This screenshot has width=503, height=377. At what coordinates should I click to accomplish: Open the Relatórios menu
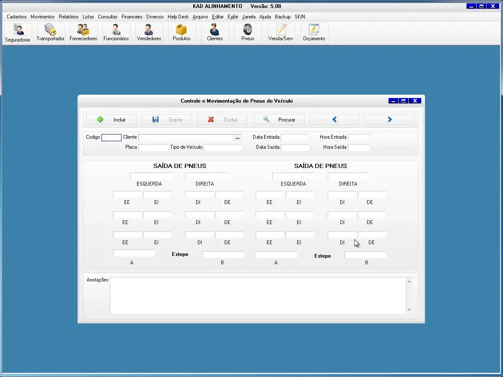(x=68, y=17)
